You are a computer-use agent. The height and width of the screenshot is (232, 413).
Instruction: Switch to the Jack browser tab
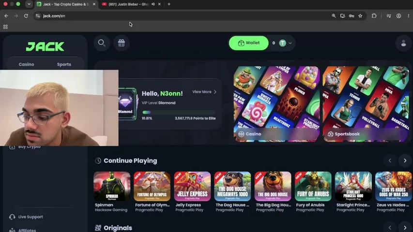click(66, 4)
